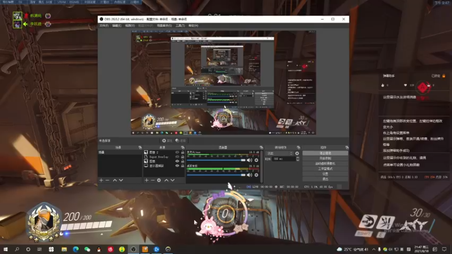Viewport: 452px width, 254px height.
Task: Toggle visibility of the 图像 source
Action: tap(177, 161)
